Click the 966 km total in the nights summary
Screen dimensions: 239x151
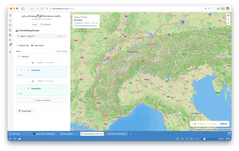224,124
